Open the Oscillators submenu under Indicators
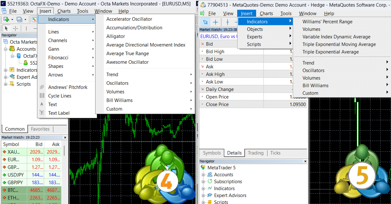The width and height of the screenshot is (391, 204). click(x=117, y=83)
